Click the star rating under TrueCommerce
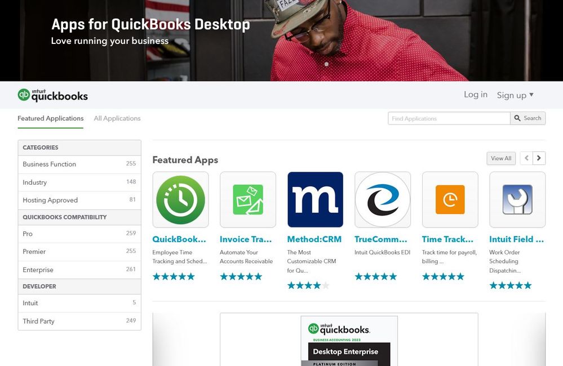 375,276
